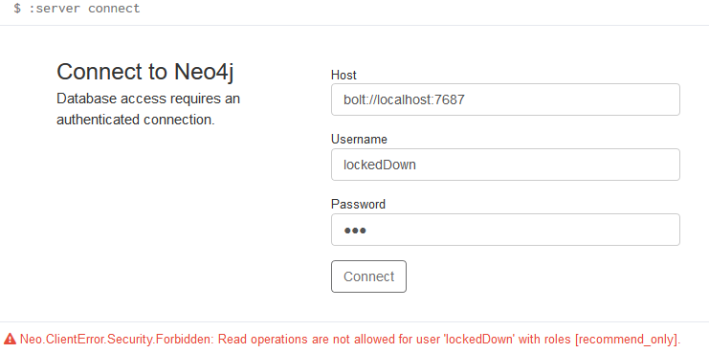This screenshot has width=709, height=353.
Task: Click the Username field label
Action: click(359, 139)
